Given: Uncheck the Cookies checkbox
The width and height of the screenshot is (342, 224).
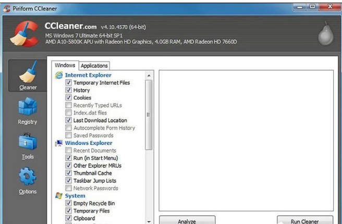Looking at the screenshot, I should [x=68, y=97].
